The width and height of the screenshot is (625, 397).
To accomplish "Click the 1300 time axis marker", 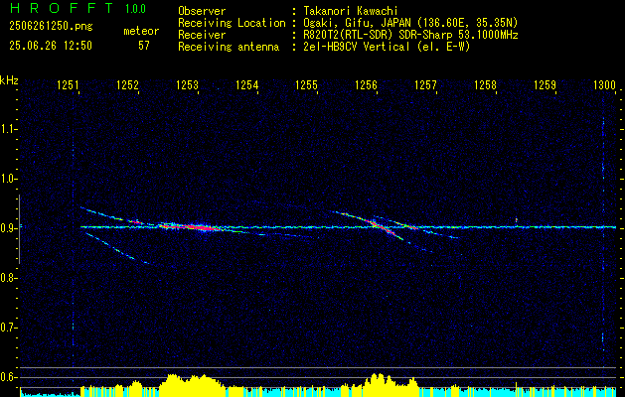I will [605, 84].
